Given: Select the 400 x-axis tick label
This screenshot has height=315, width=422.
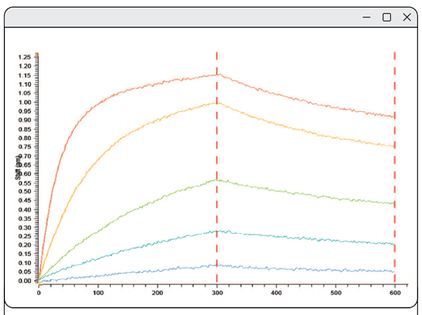Looking at the screenshot, I should coord(276,293).
